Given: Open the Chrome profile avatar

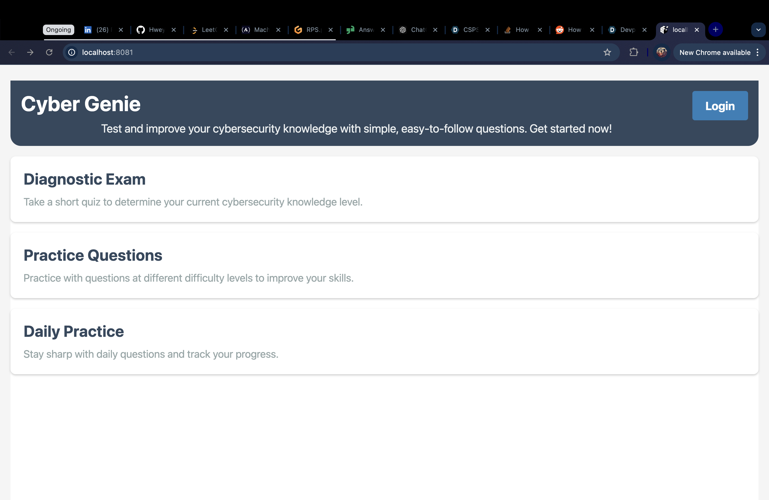Looking at the screenshot, I should (661, 52).
